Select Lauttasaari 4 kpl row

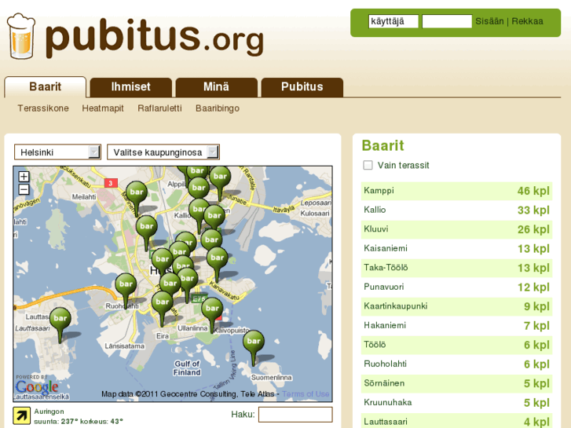tap(456, 421)
